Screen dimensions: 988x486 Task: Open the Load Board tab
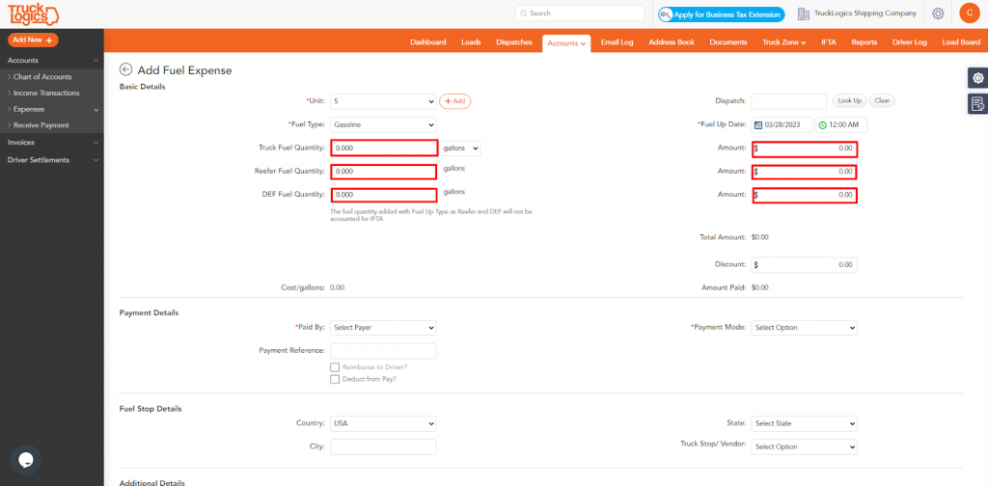pos(961,42)
